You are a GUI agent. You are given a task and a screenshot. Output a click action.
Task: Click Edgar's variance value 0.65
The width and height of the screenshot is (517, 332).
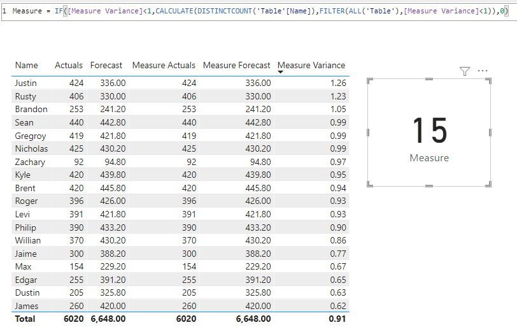point(338,280)
